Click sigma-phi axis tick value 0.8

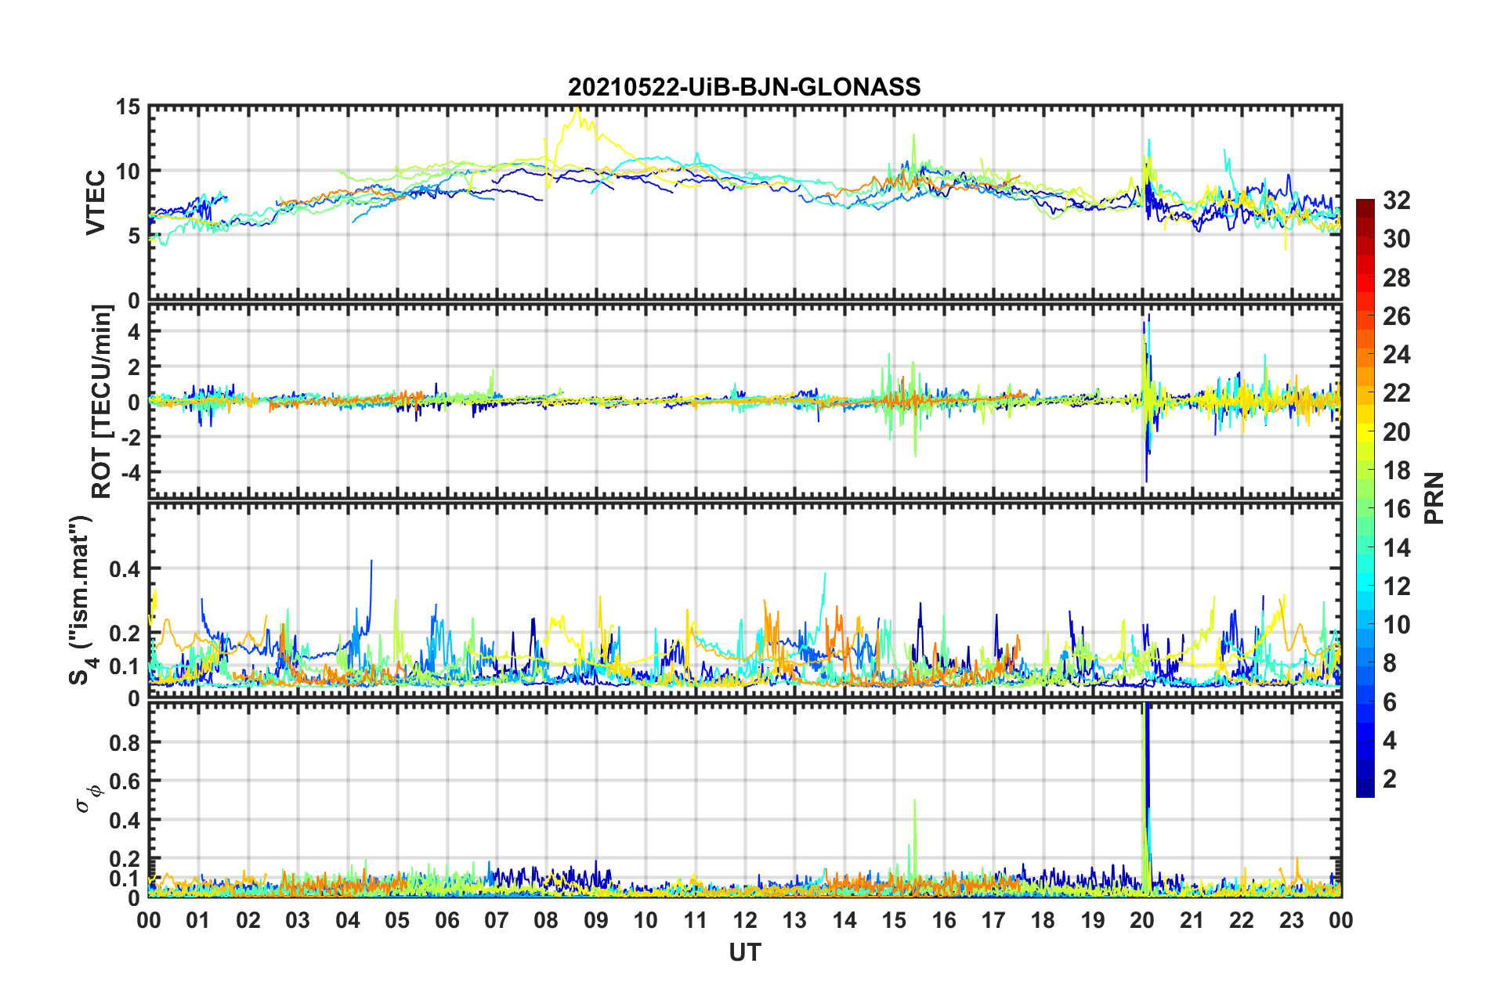tap(125, 743)
